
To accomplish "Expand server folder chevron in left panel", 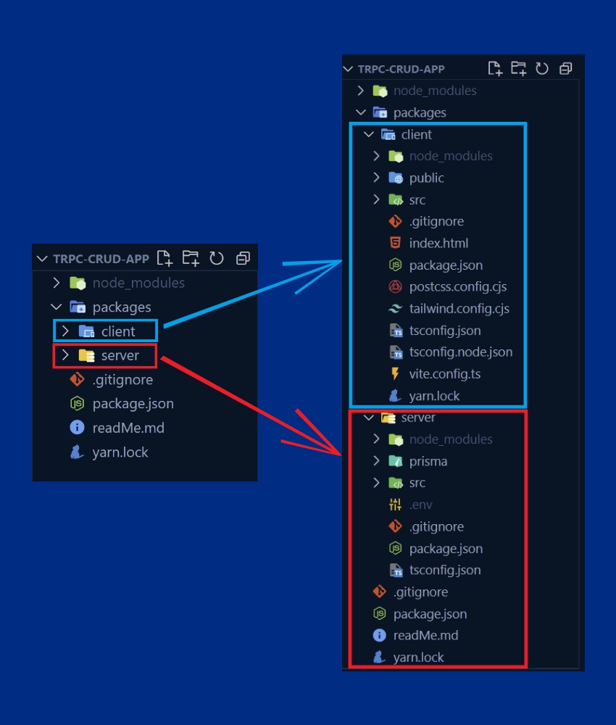I will coord(65,355).
